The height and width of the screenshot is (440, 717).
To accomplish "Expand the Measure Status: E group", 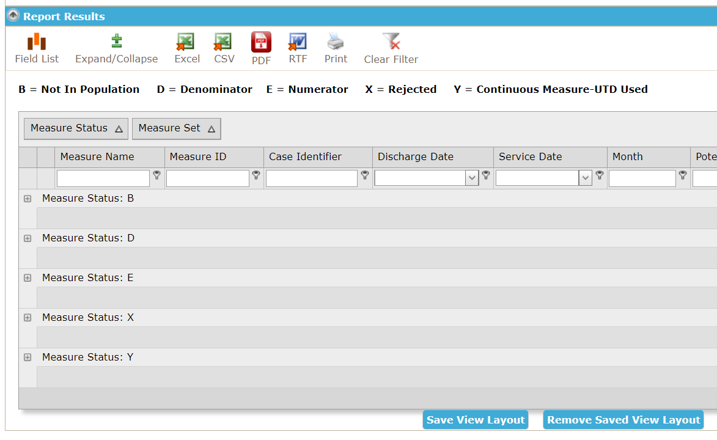I will click(x=28, y=278).
